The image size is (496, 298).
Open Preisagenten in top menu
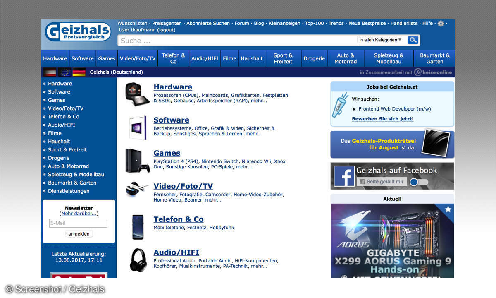167,24
